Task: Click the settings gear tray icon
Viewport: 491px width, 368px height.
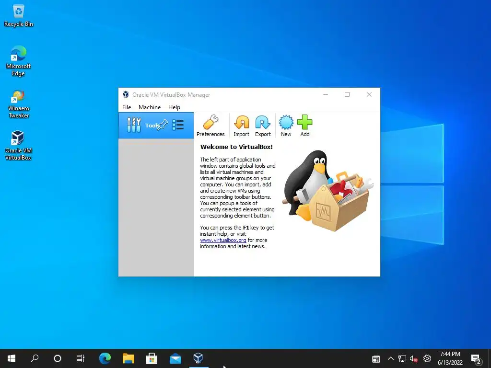Action: tap(427, 358)
